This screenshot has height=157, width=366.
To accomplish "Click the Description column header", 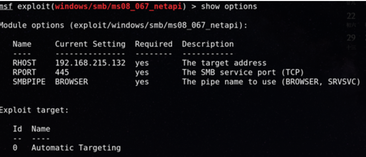I will [x=207, y=44].
